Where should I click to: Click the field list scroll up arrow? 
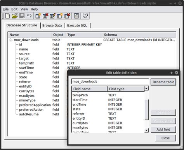[146, 88]
